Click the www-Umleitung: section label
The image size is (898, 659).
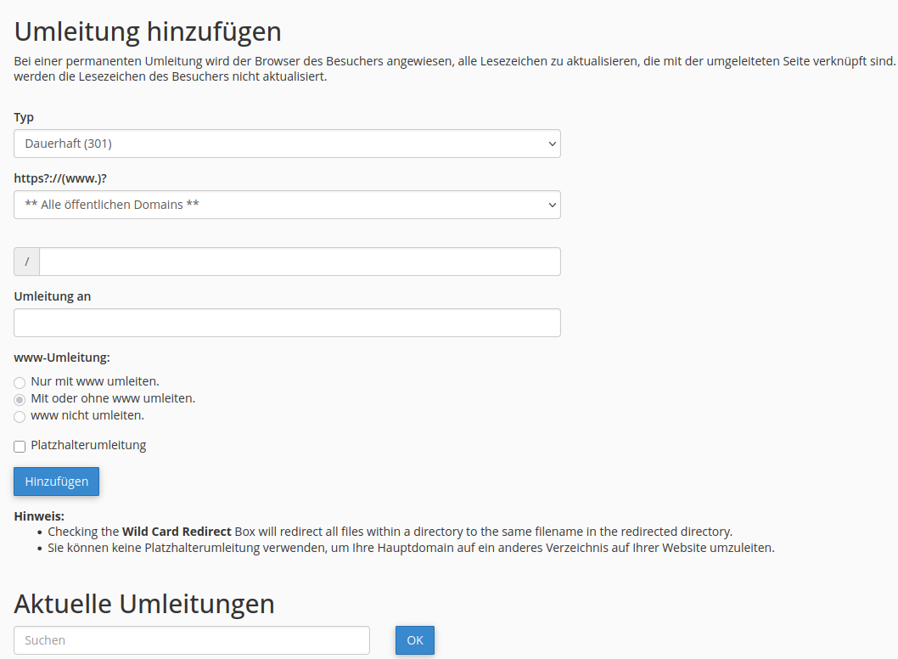(62, 358)
